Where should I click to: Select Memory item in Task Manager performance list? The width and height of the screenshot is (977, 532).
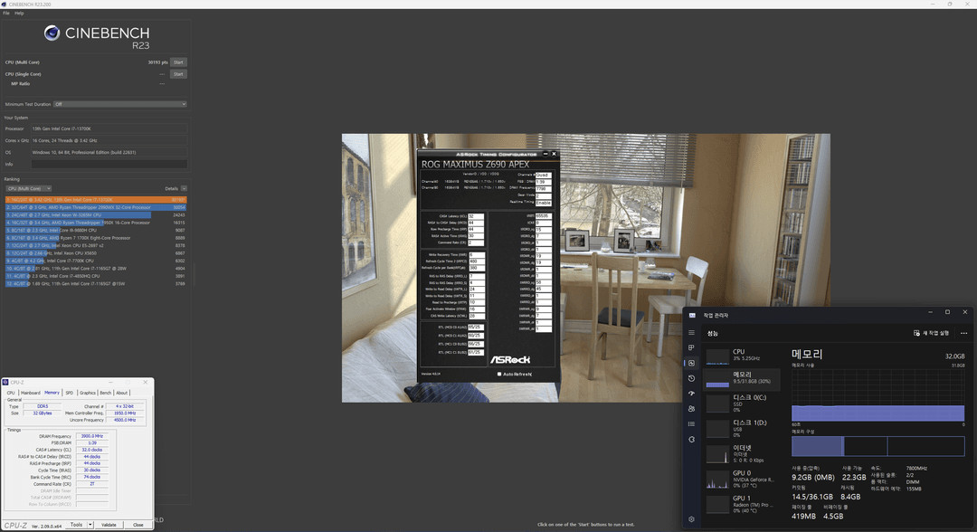tap(742, 379)
